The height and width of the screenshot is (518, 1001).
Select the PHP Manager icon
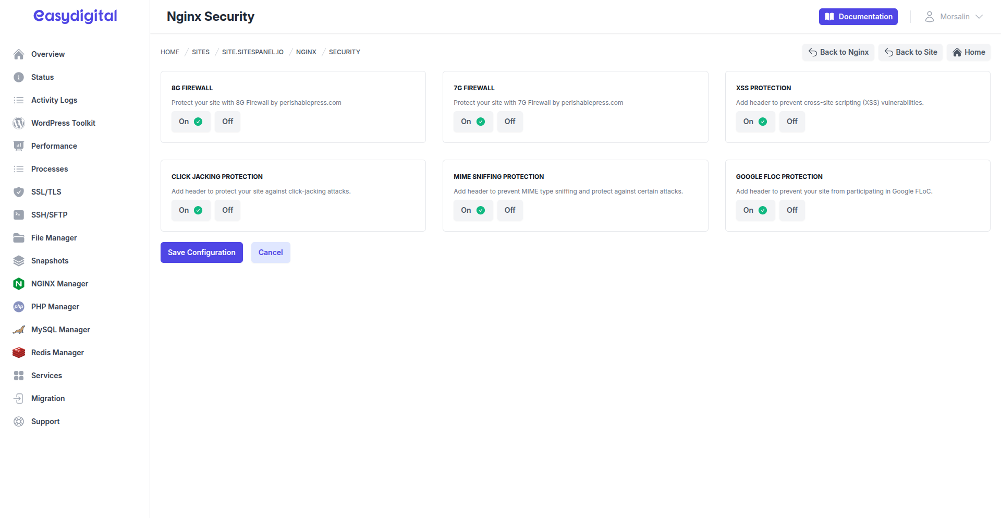18,306
